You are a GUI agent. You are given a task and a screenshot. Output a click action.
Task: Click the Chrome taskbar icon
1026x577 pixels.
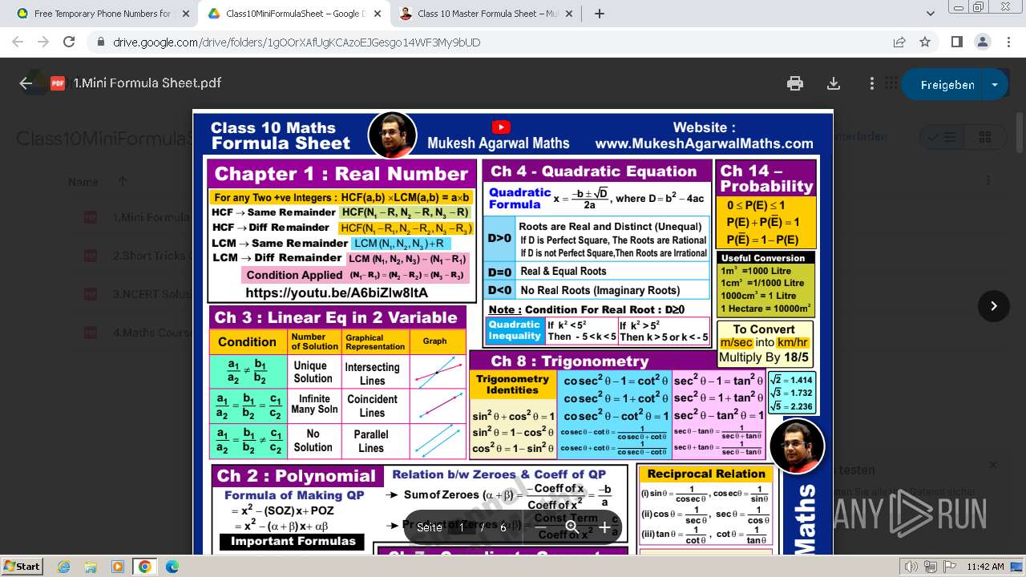tap(144, 567)
